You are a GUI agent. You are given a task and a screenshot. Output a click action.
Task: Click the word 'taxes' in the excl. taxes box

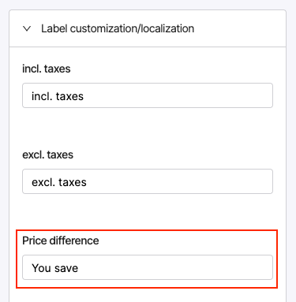pos(73,182)
